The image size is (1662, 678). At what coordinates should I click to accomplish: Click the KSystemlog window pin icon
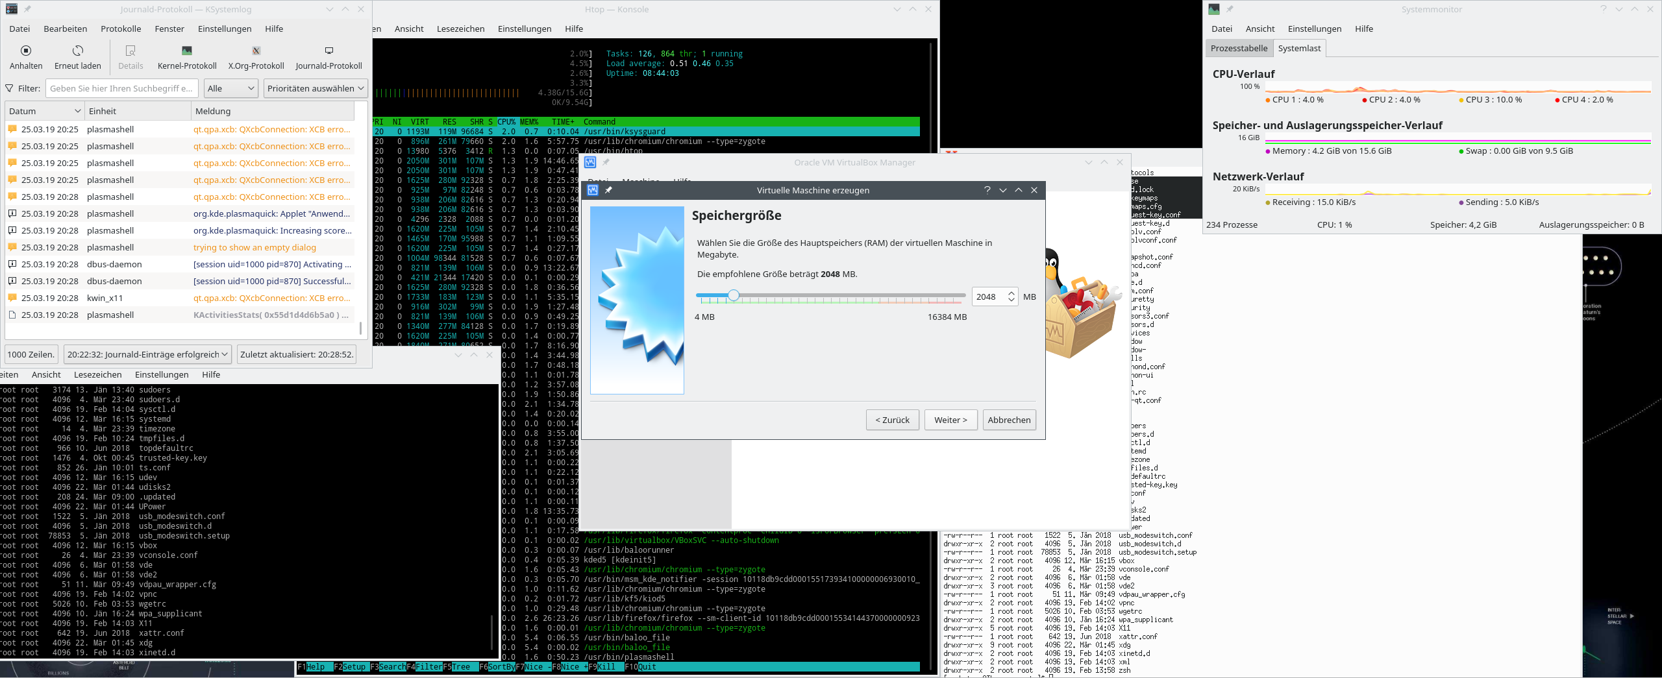tap(28, 9)
